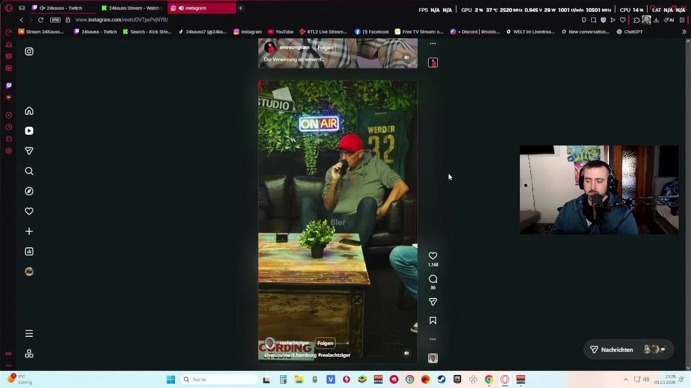Open audio thumbnail of the realachtziger reel

pos(433,358)
